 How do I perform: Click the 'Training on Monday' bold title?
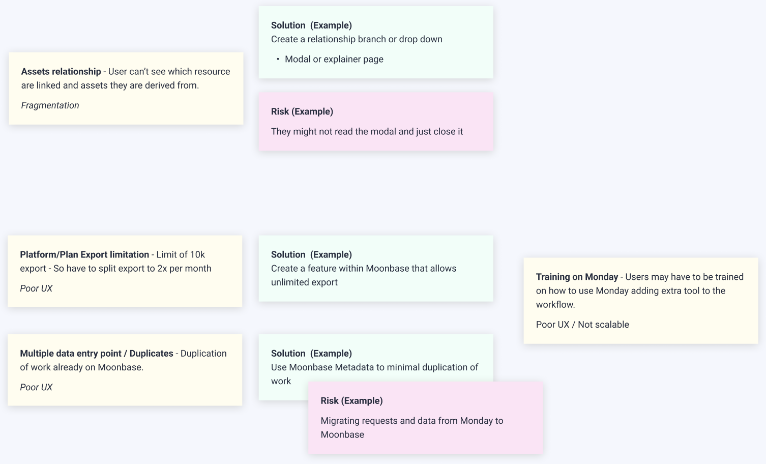[577, 277]
